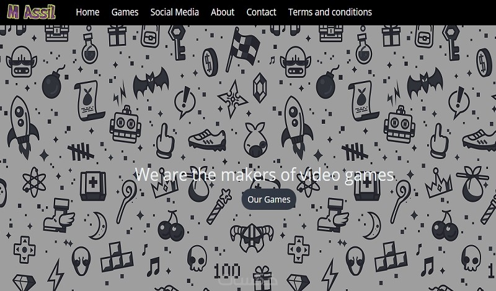This screenshot has width=496, height=291.
Task: Open the Social Media section
Action: 175,12
